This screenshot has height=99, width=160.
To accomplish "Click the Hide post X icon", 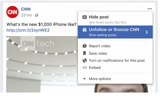I will click(x=85, y=17).
